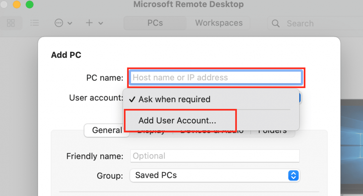
Task: Switch to the list view icon
Action: click(x=34, y=23)
